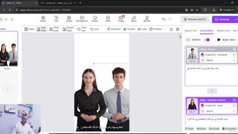Activate the Crop tool
The height and width of the screenshot is (134, 238).
pyautogui.click(x=94, y=29)
